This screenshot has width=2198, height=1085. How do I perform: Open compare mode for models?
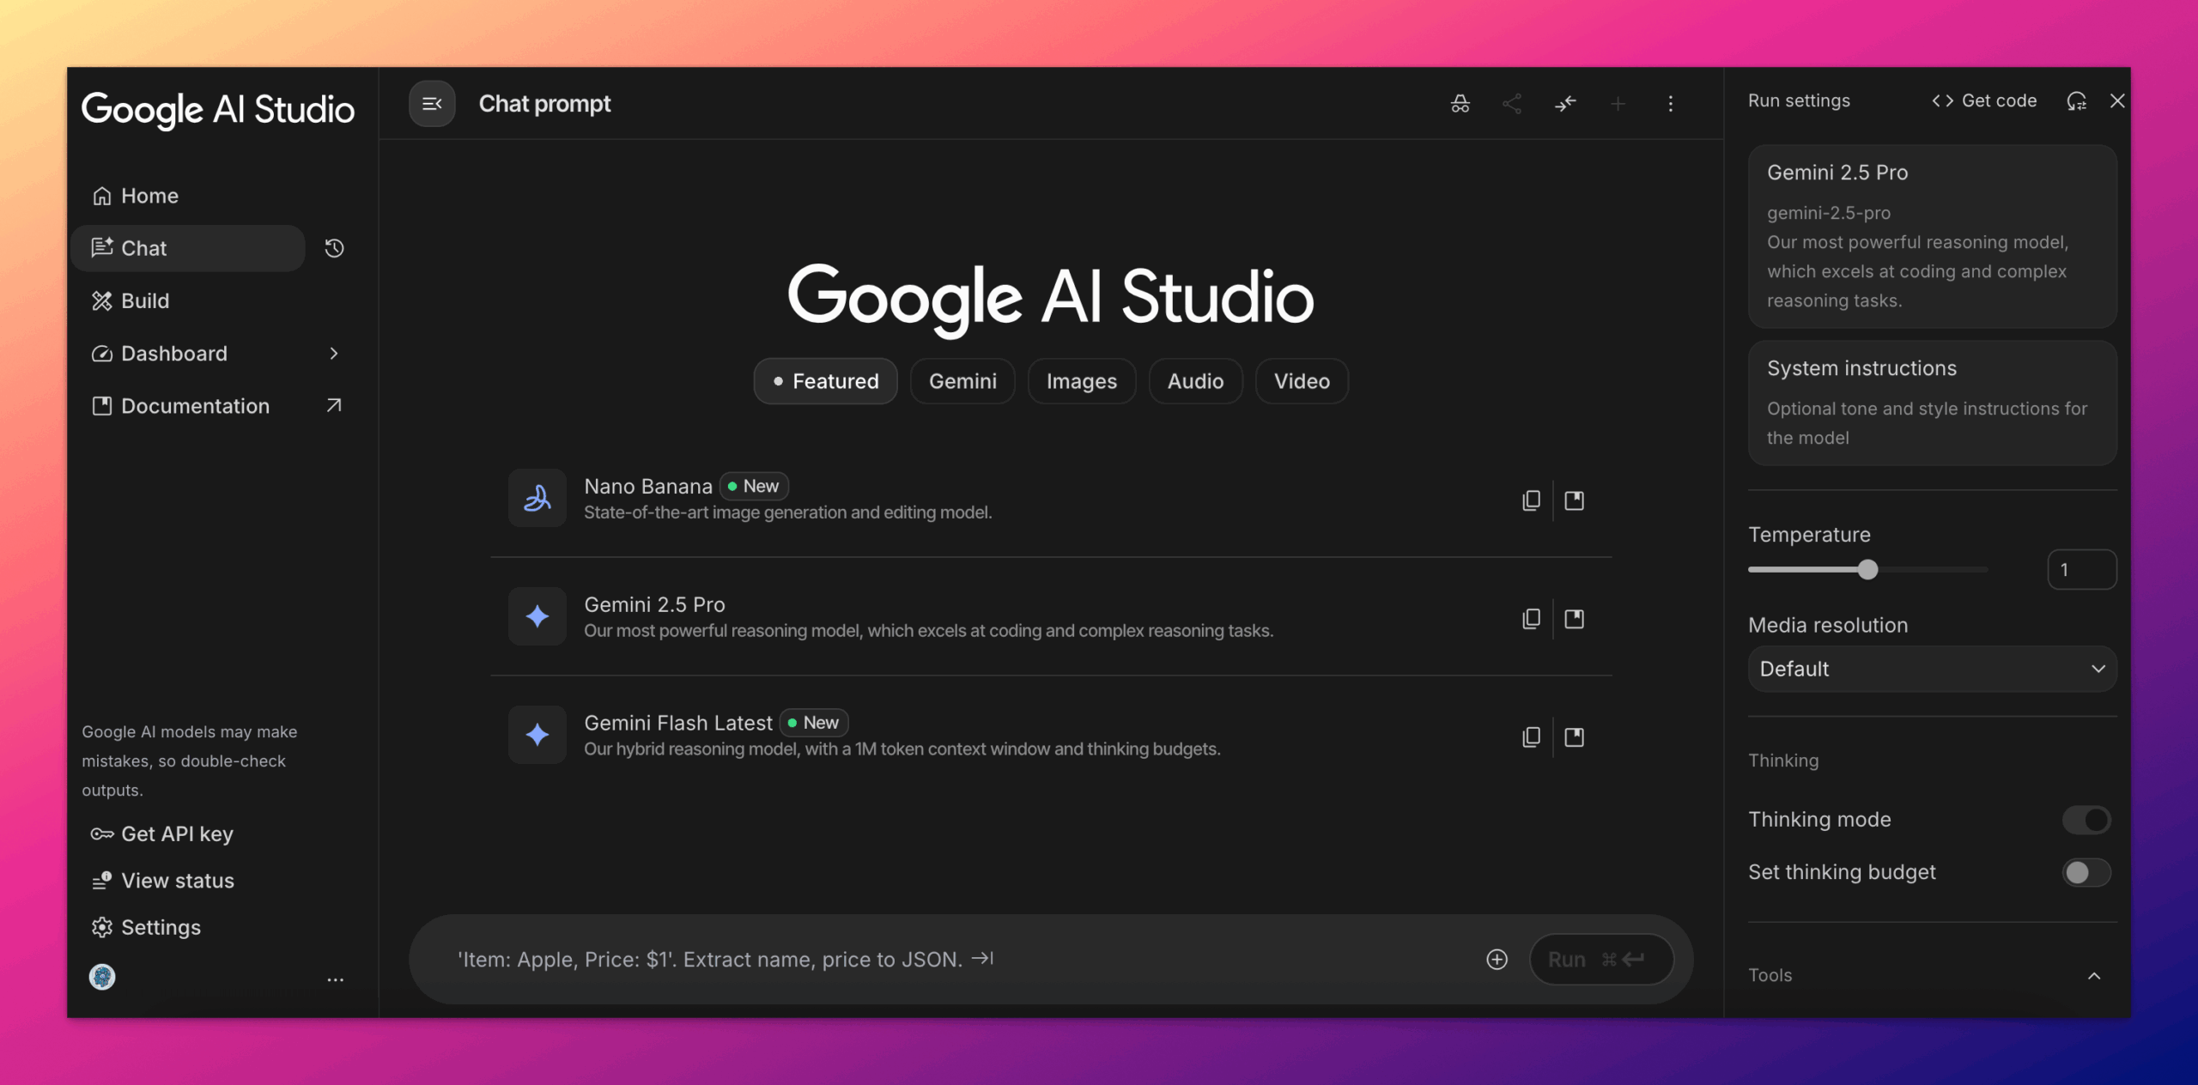click(1566, 104)
